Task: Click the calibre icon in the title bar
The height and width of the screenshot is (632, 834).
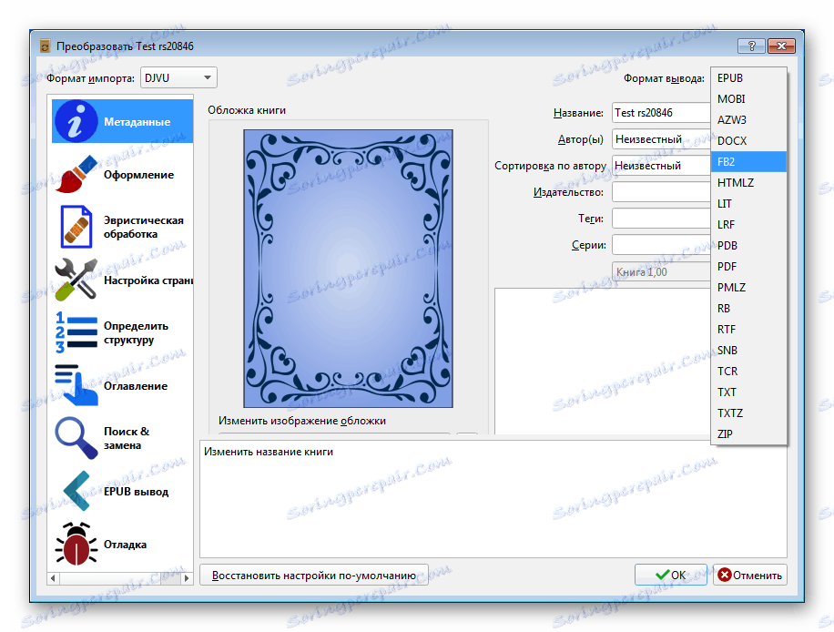Action: pyautogui.click(x=46, y=46)
